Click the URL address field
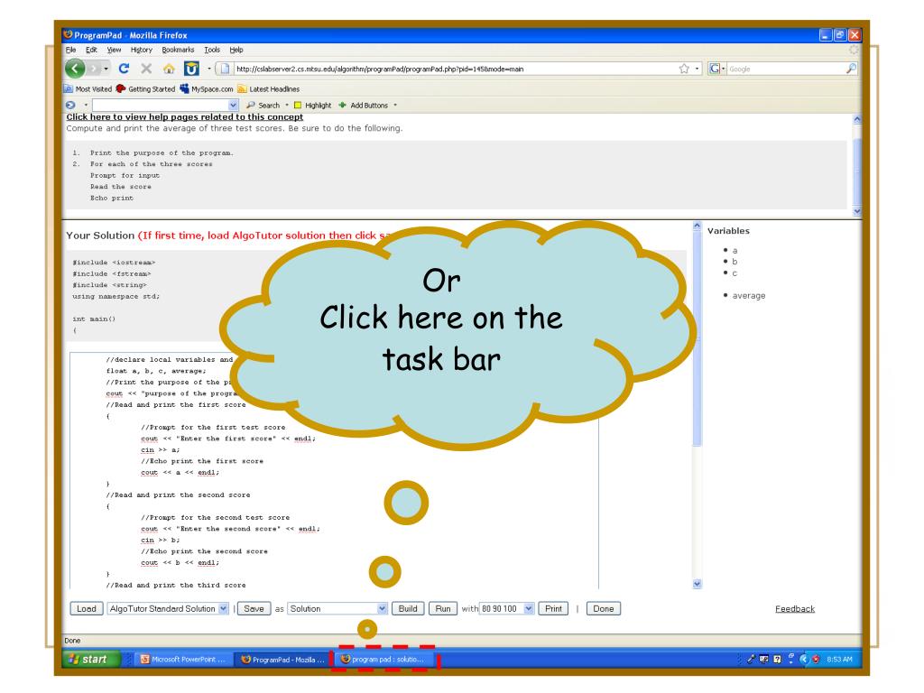Screen dimensions: 924x693 click(x=454, y=69)
